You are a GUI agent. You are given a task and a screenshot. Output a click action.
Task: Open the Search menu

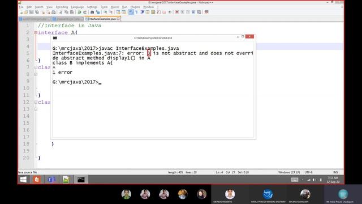(x=39, y=7)
